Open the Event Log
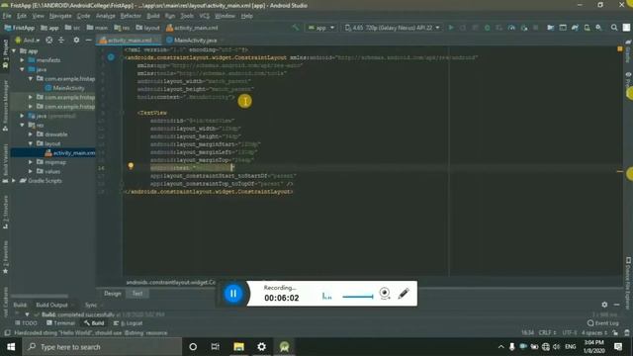 point(602,323)
